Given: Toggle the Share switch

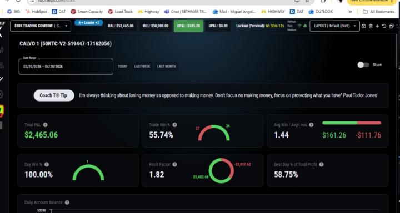Looking at the screenshot, I should pos(363,65).
